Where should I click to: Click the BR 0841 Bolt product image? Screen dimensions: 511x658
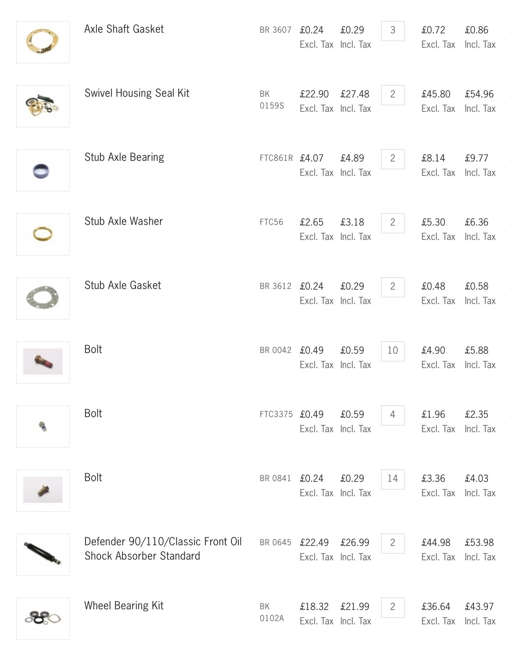coord(43,491)
